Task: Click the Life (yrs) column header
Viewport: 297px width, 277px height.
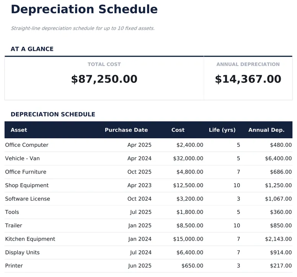Action: click(222, 130)
